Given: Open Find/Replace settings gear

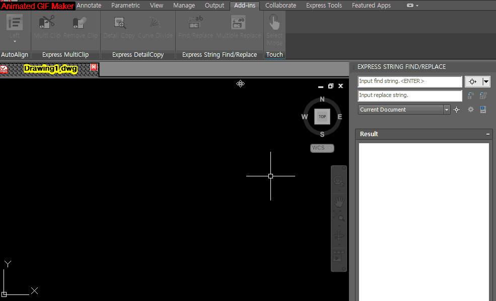Looking at the screenshot, I should (471, 110).
